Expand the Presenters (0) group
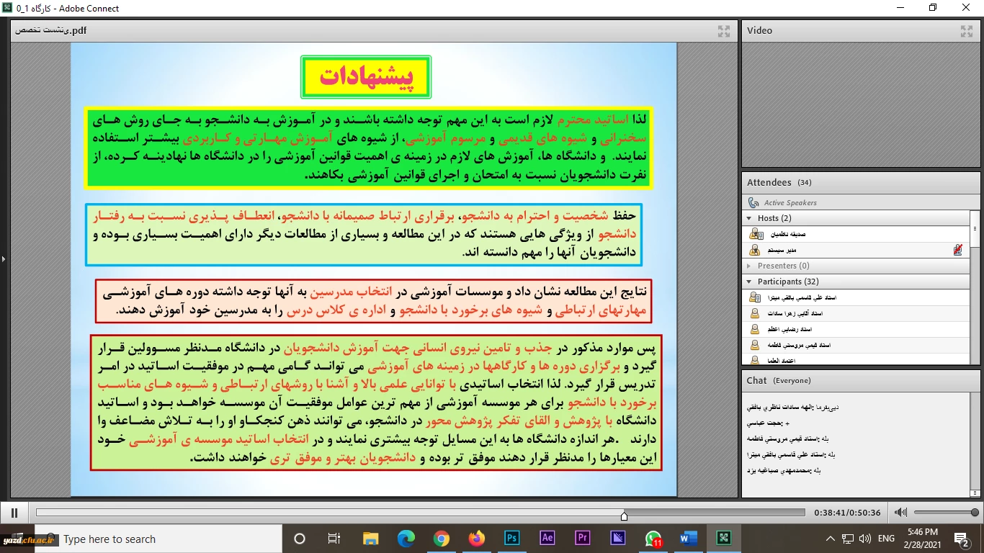The width and height of the screenshot is (984, 553). (750, 266)
